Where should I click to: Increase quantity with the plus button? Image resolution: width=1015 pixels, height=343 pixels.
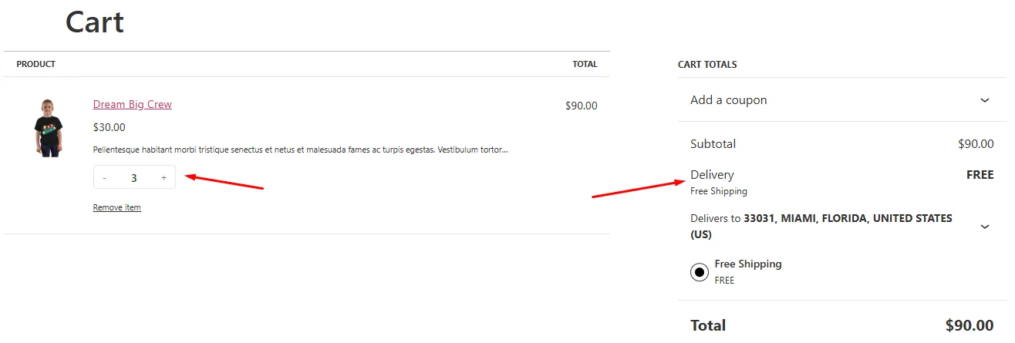point(164,178)
